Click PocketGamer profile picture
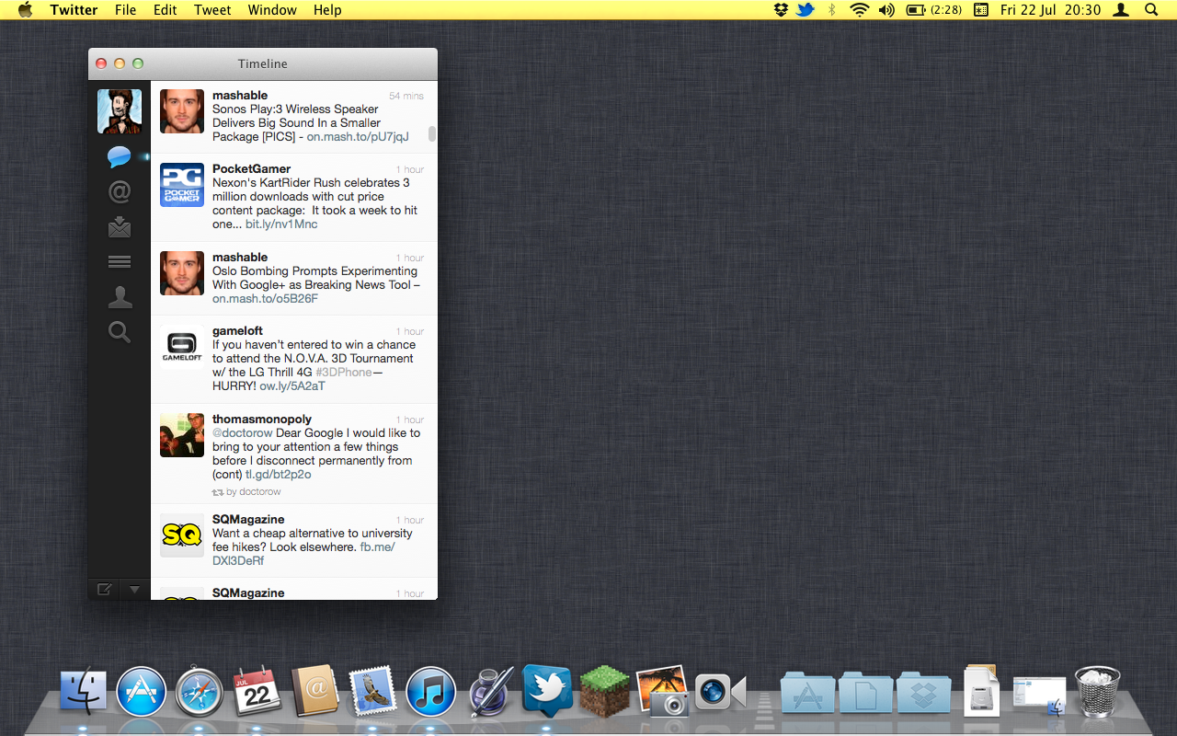The image size is (1177, 736). [182, 185]
